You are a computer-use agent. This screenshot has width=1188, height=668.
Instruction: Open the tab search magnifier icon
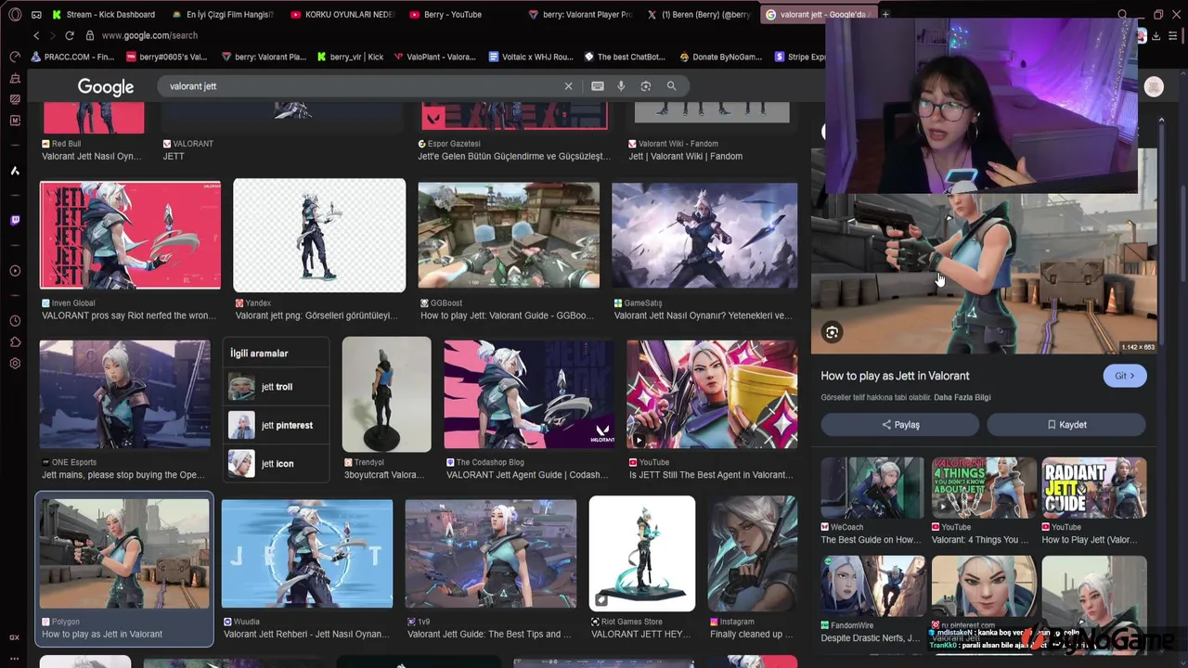tap(1122, 15)
